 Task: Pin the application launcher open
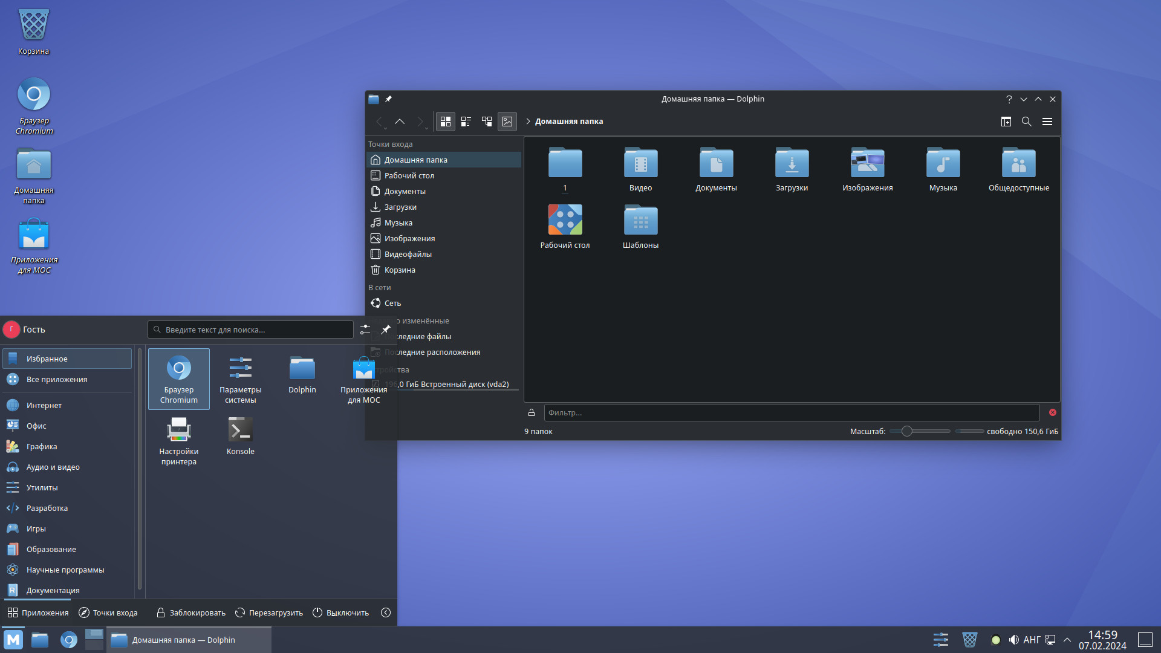[x=386, y=330]
